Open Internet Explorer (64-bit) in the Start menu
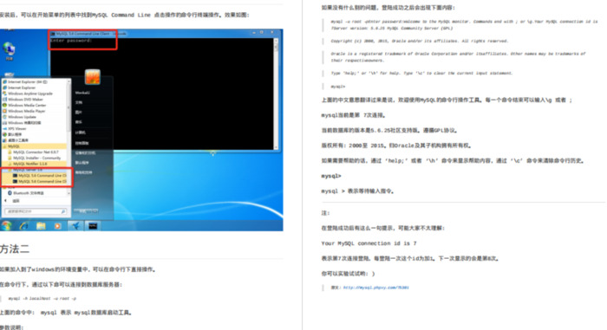The height and width of the screenshot is (330, 607). pyautogui.click(x=25, y=82)
